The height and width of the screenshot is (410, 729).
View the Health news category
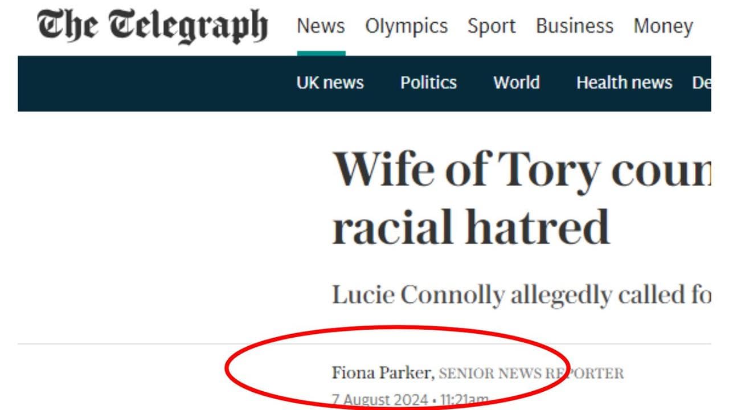624,83
